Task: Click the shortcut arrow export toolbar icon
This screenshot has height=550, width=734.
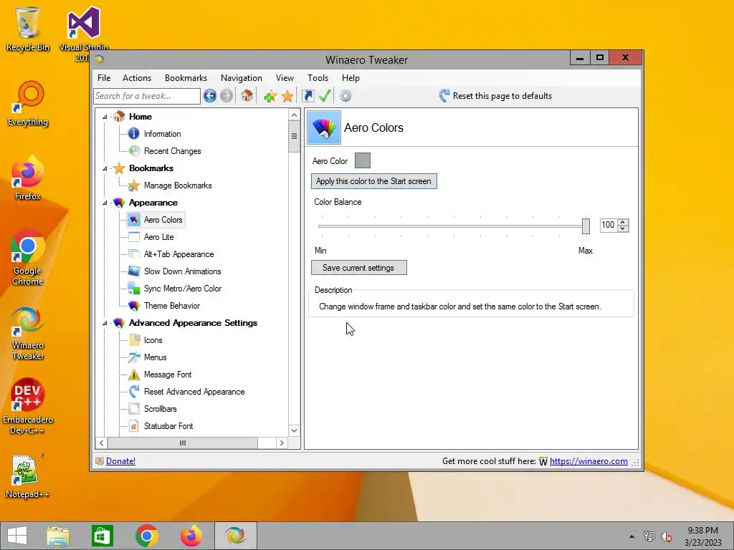Action: click(x=308, y=96)
